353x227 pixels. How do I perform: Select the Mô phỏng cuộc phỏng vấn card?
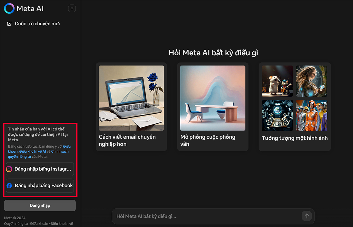click(213, 106)
